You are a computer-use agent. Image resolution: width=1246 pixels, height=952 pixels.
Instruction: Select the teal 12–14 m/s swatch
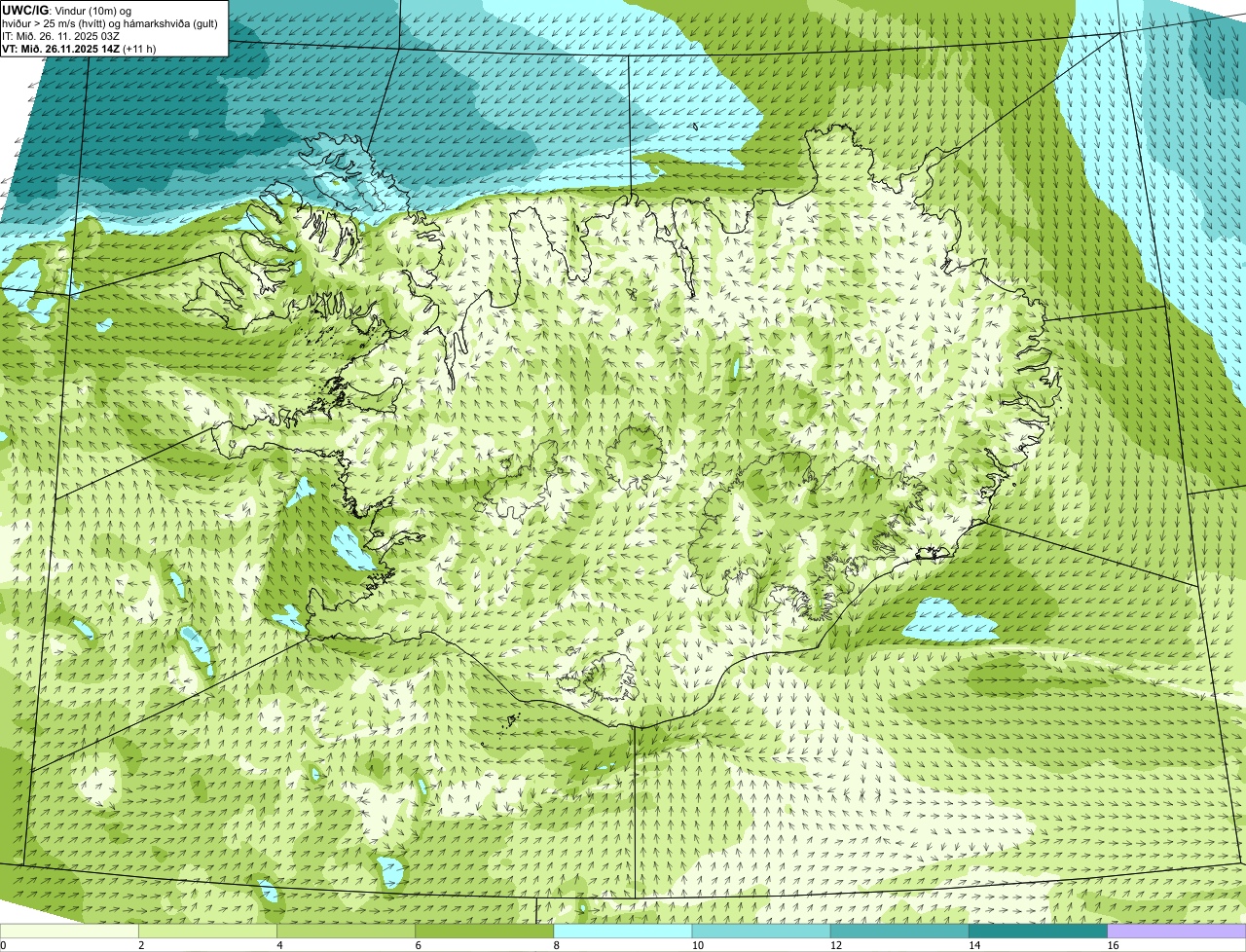(899, 932)
